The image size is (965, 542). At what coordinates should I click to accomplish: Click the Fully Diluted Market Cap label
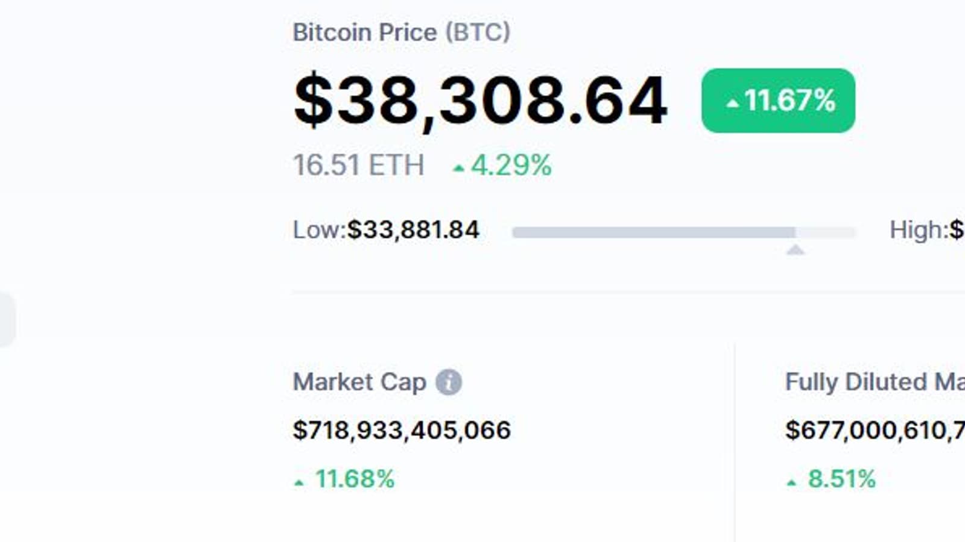click(x=875, y=382)
